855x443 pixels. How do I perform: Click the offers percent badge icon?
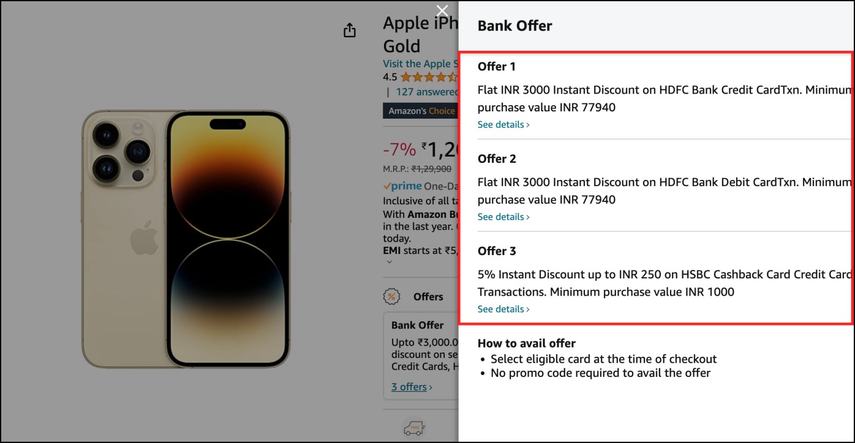coord(391,297)
